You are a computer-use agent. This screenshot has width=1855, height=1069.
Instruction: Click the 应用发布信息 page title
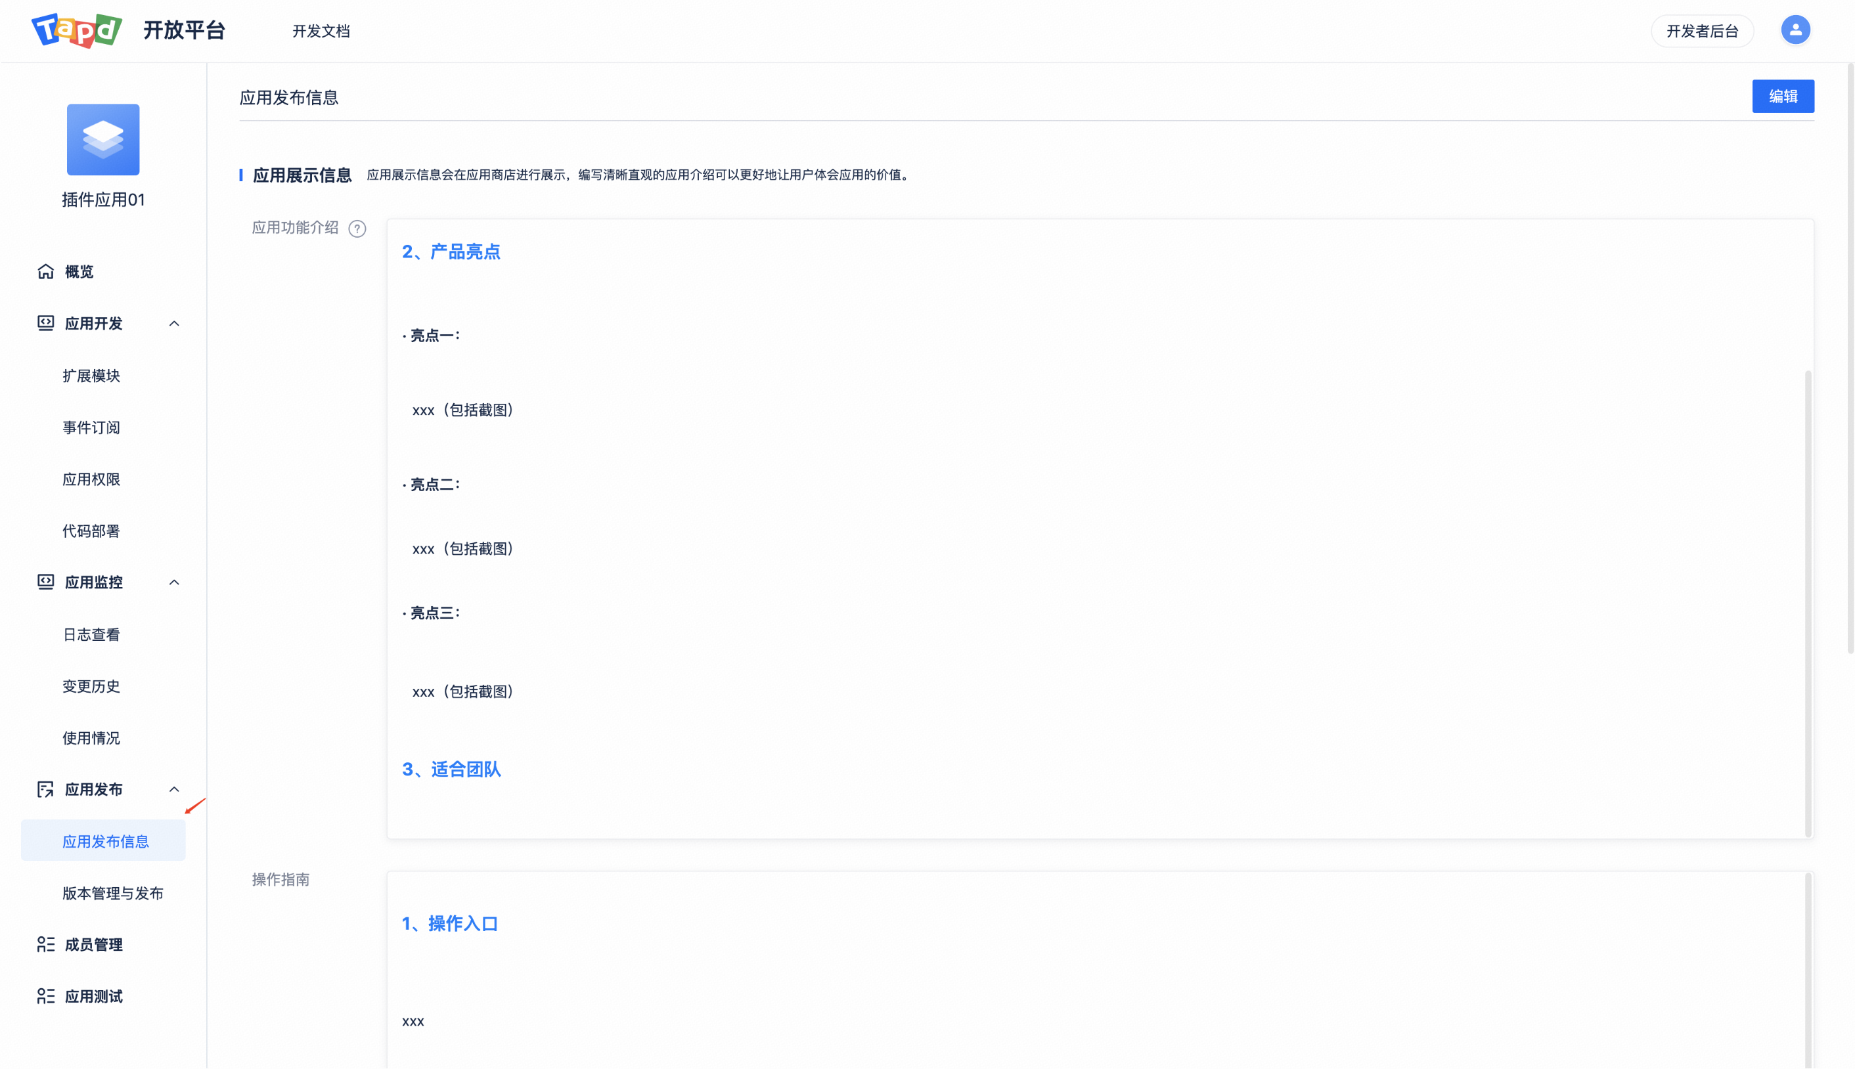288,98
